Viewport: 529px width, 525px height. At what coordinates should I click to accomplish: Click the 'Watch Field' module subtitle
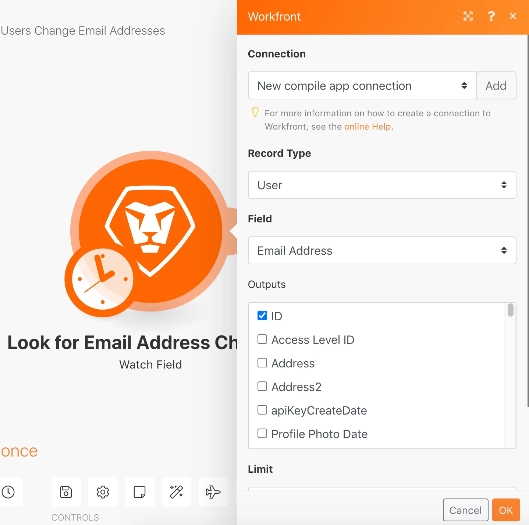tap(150, 364)
